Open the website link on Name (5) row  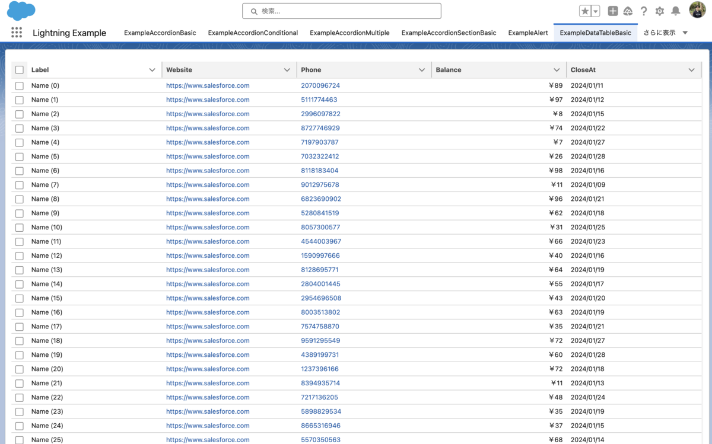point(207,156)
